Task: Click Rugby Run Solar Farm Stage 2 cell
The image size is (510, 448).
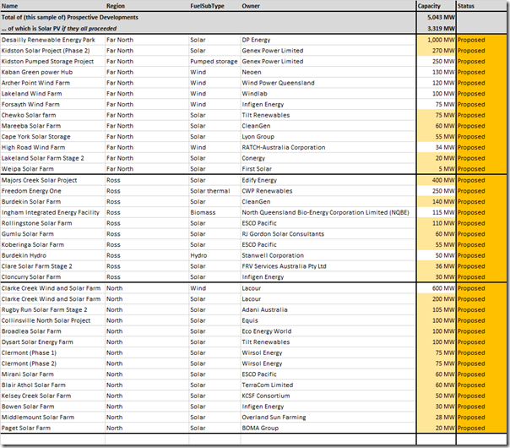Action: [x=52, y=309]
